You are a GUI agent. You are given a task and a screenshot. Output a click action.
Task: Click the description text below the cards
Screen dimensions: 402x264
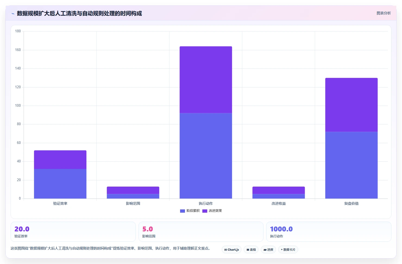coord(110,248)
